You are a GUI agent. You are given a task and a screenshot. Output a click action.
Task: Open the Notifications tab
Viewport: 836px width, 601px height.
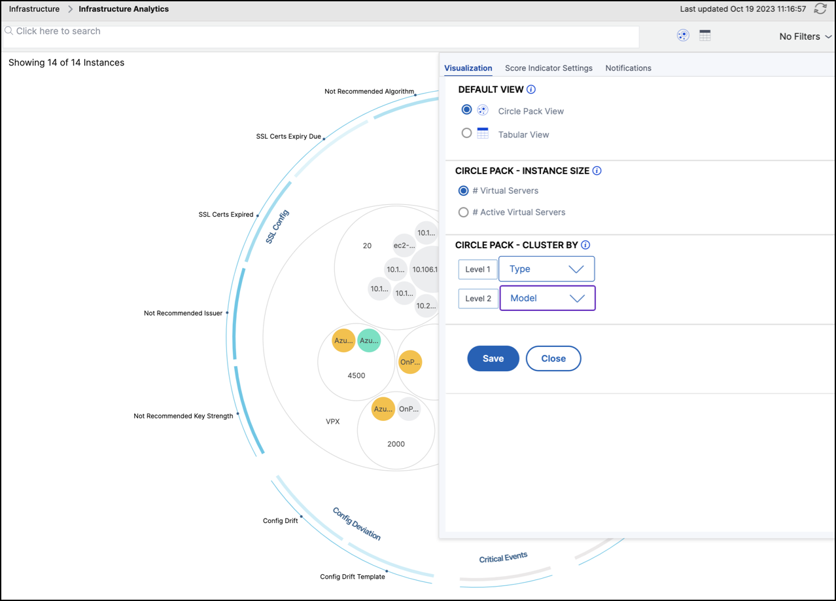click(628, 68)
